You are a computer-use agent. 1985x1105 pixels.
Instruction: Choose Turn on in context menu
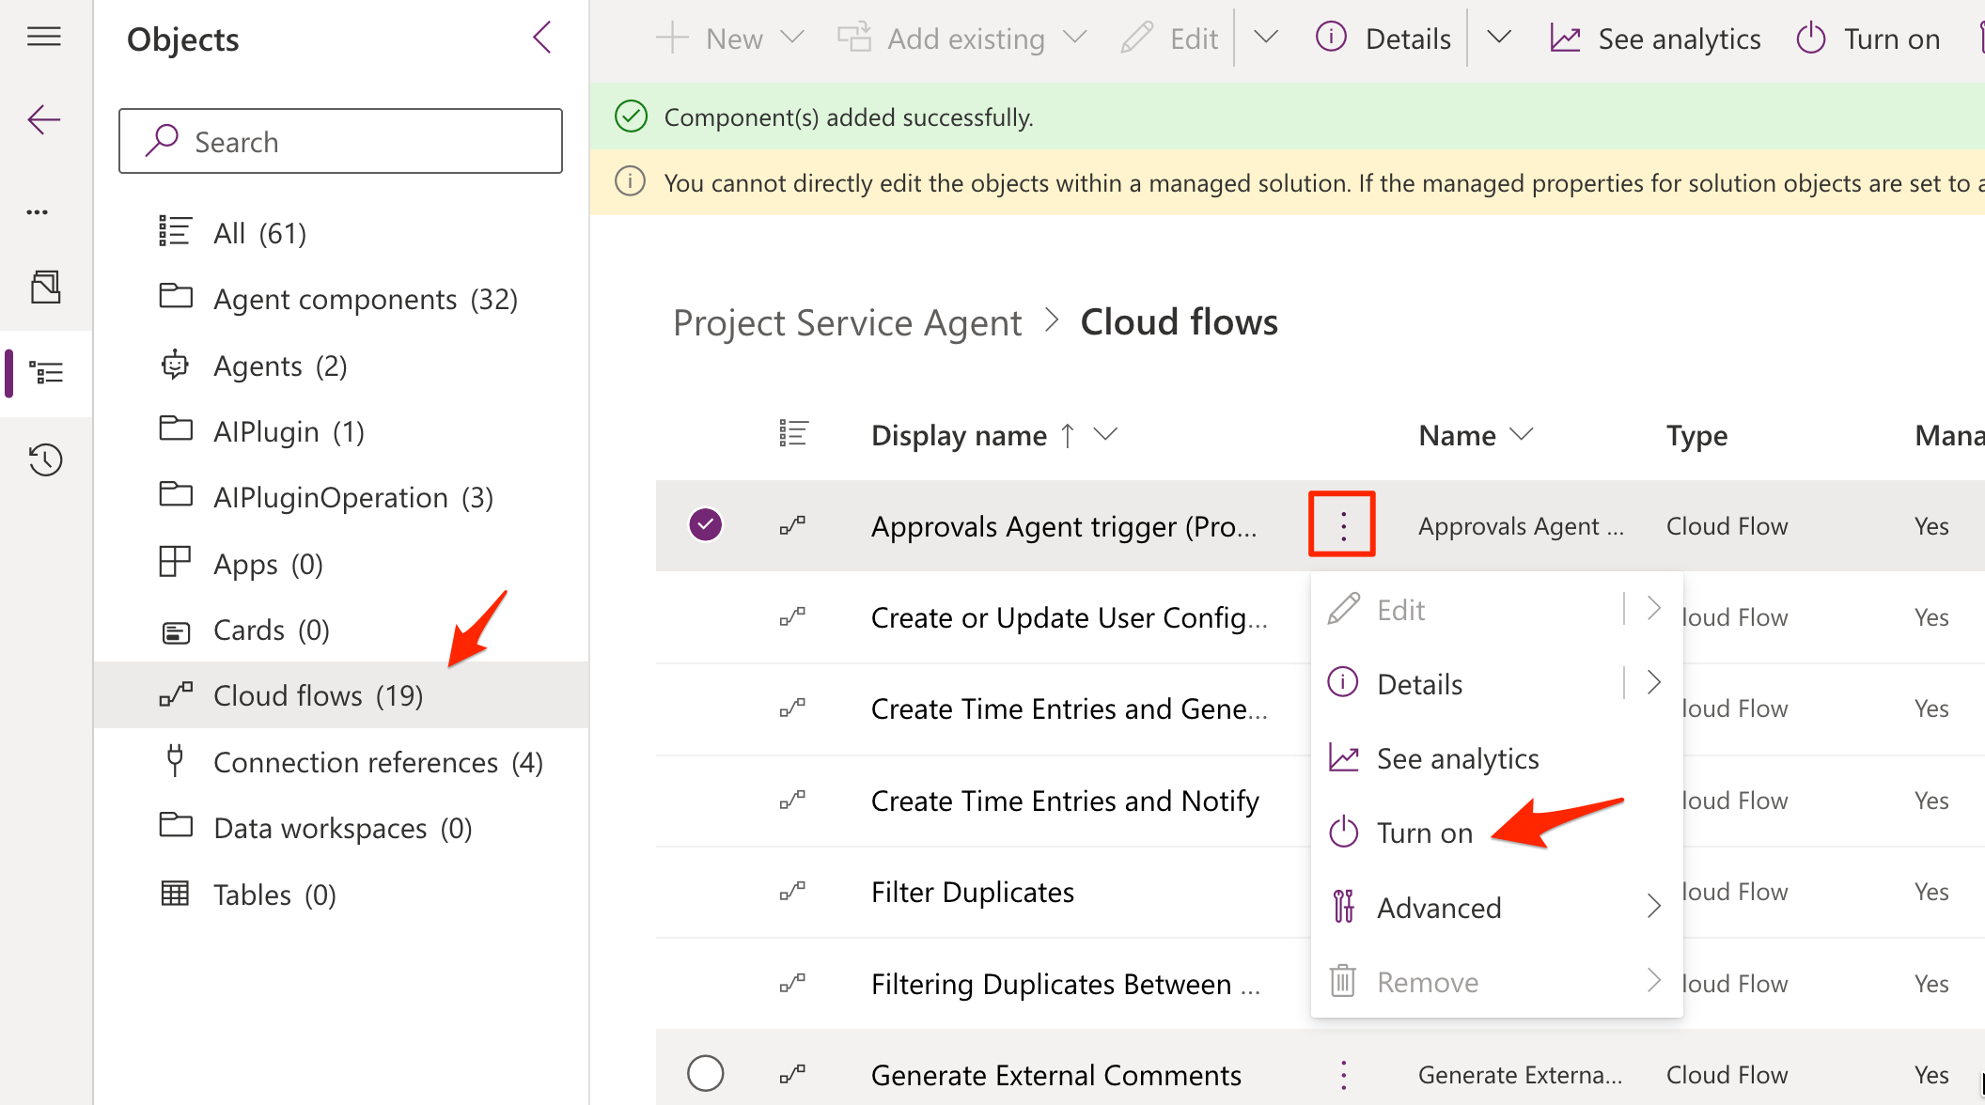point(1496,833)
